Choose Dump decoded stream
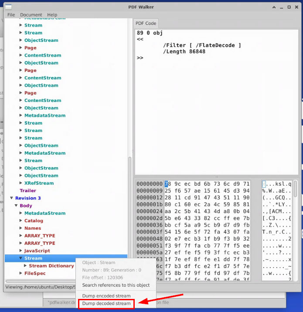Screen dimensions: 303x312 [x=106, y=303]
